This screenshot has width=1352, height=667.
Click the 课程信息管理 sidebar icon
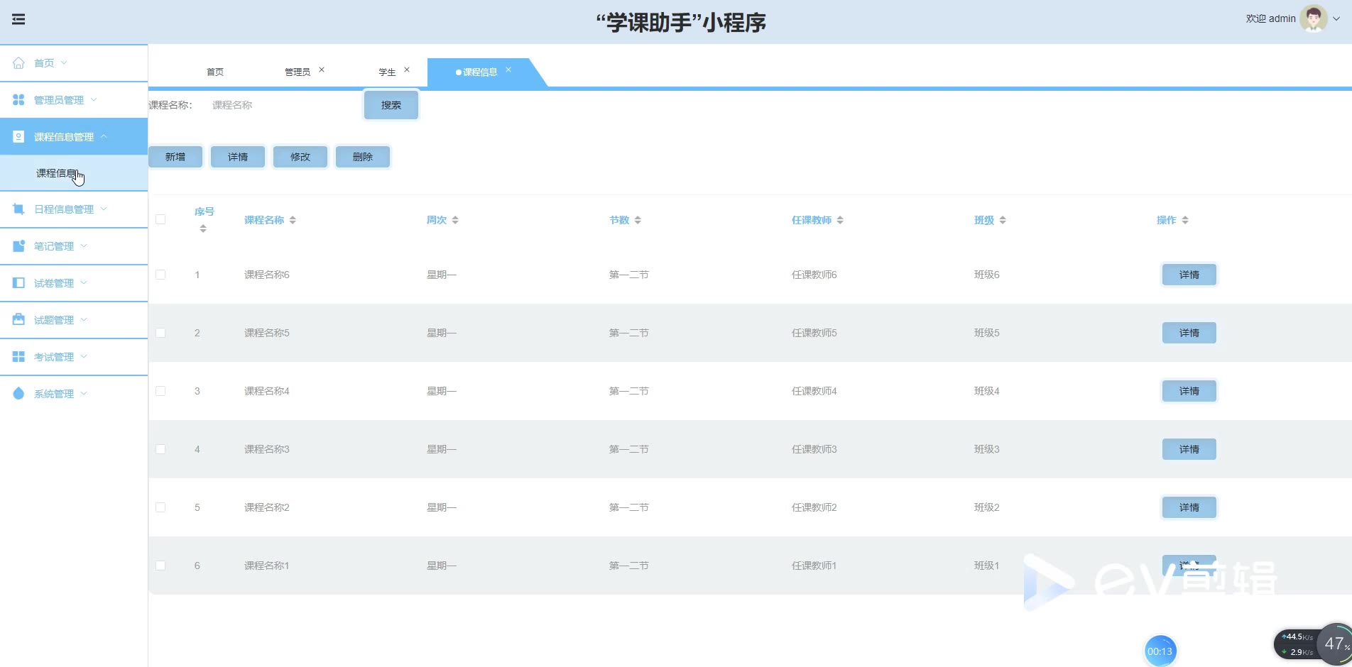pyautogui.click(x=18, y=136)
